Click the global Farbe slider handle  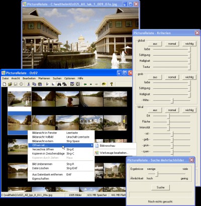(189, 49)
